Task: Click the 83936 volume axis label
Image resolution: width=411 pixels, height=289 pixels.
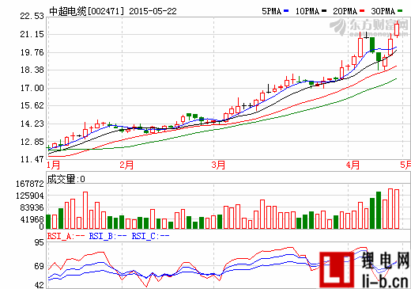Action: (32, 207)
